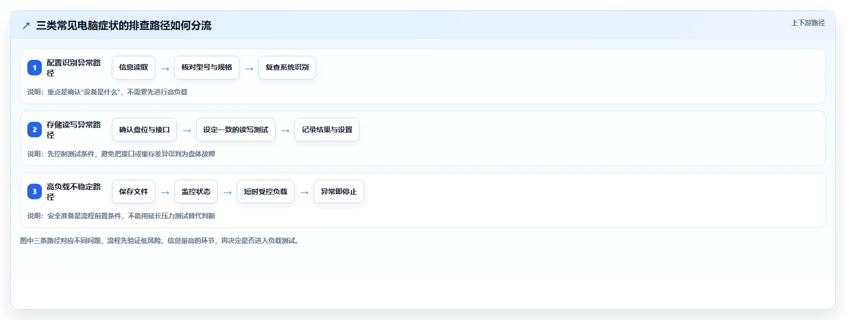Choose the 短时受控负载 step box
Screen dimensions: 846x320
[x=266, y=191]
